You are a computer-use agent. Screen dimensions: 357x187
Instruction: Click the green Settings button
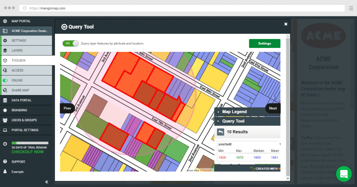(265, 43)
